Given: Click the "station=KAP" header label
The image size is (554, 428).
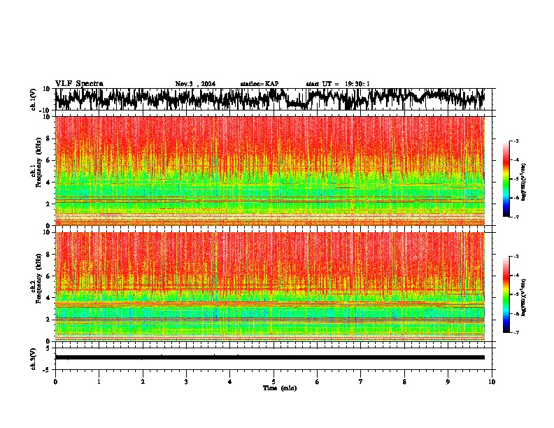Looking at the screenshot, I should coord(260,84).
